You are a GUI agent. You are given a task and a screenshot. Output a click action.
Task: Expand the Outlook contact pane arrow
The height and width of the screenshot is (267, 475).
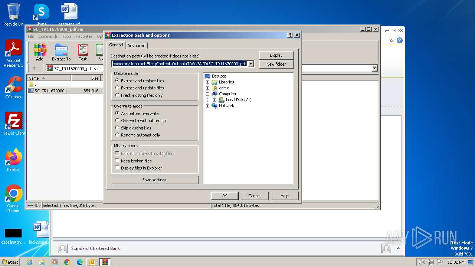[399, 248]
